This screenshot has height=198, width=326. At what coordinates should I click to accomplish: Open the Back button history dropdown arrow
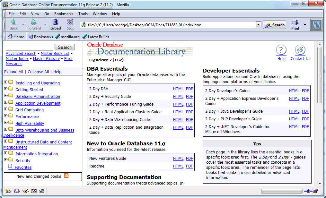(23, 24)
